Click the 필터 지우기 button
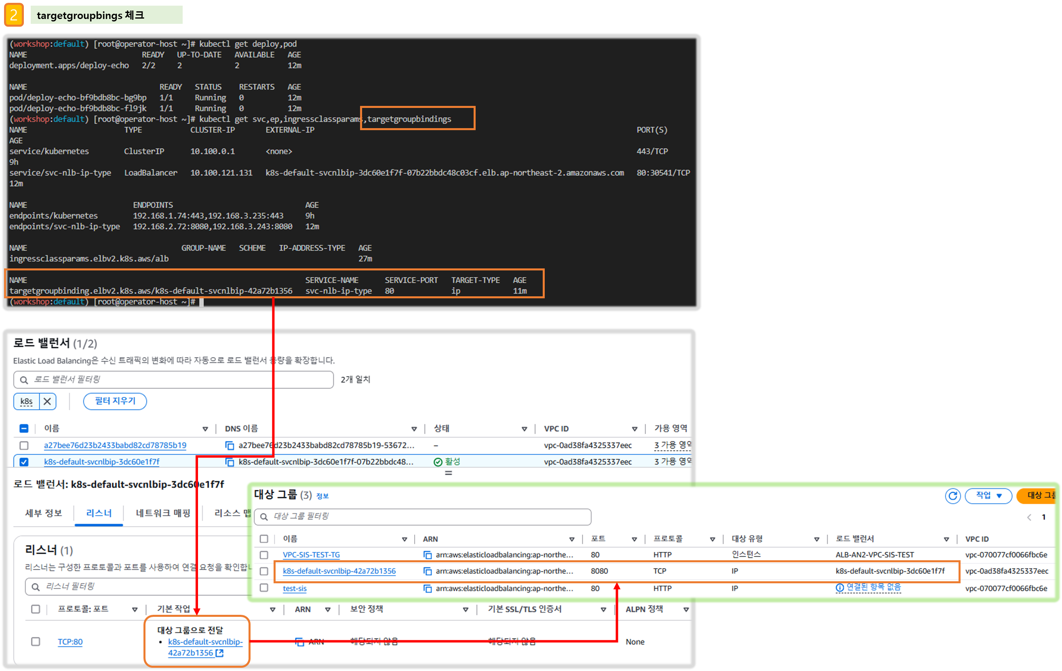This screenshot has width=1062, height=671. click(115, 401)
